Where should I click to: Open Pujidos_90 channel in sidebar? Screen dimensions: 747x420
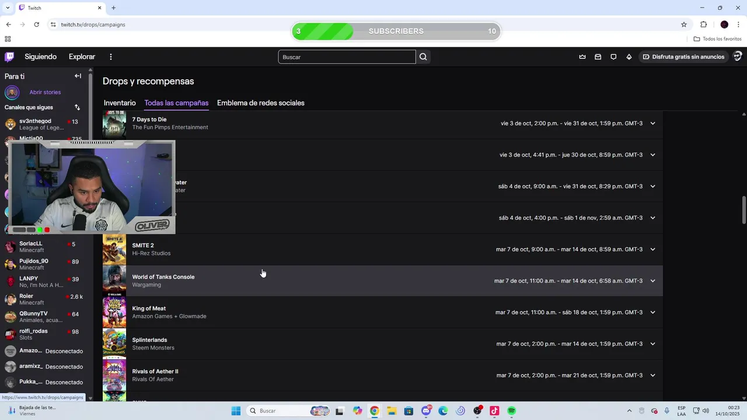click(45, 264)
